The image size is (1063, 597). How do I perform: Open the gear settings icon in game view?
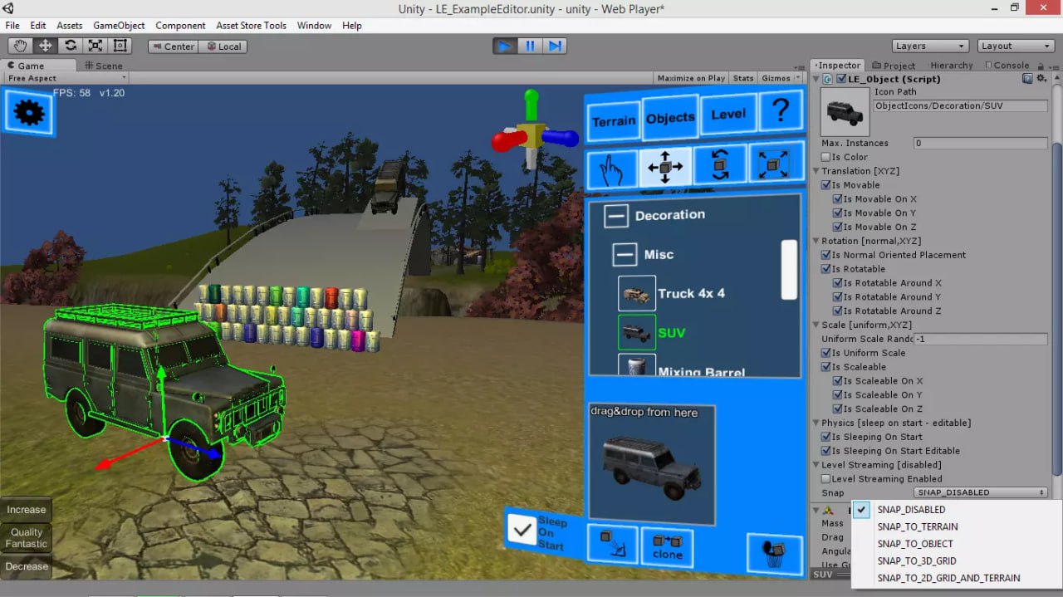click(29, 113)
